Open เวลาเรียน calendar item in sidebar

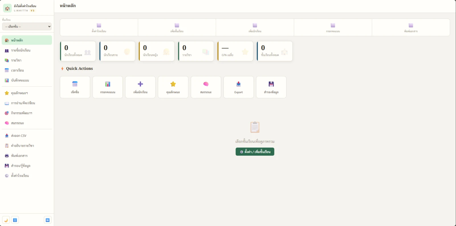point(27,70)
